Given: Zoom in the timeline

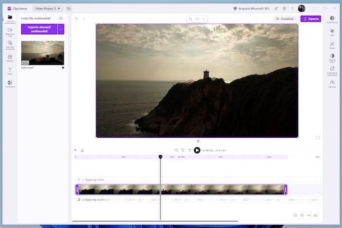Looking at the screenshot, I should pyautogui.click(x=302, y=215).
